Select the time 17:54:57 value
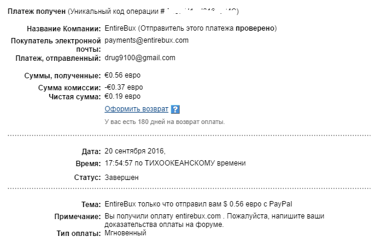This screenshot has width=378, height=242. [118, 163]
